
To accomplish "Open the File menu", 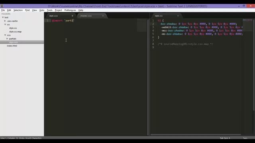I will 3,10.
